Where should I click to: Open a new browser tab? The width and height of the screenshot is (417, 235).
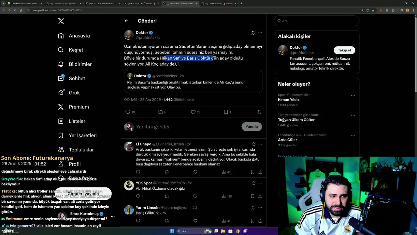(x=241, y=3)
